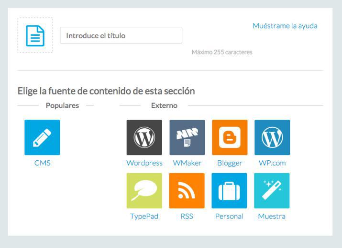The image size is (342, 248).
Task: Open the 'Muéstrame la ayuda' link
Action: [285, 26]
